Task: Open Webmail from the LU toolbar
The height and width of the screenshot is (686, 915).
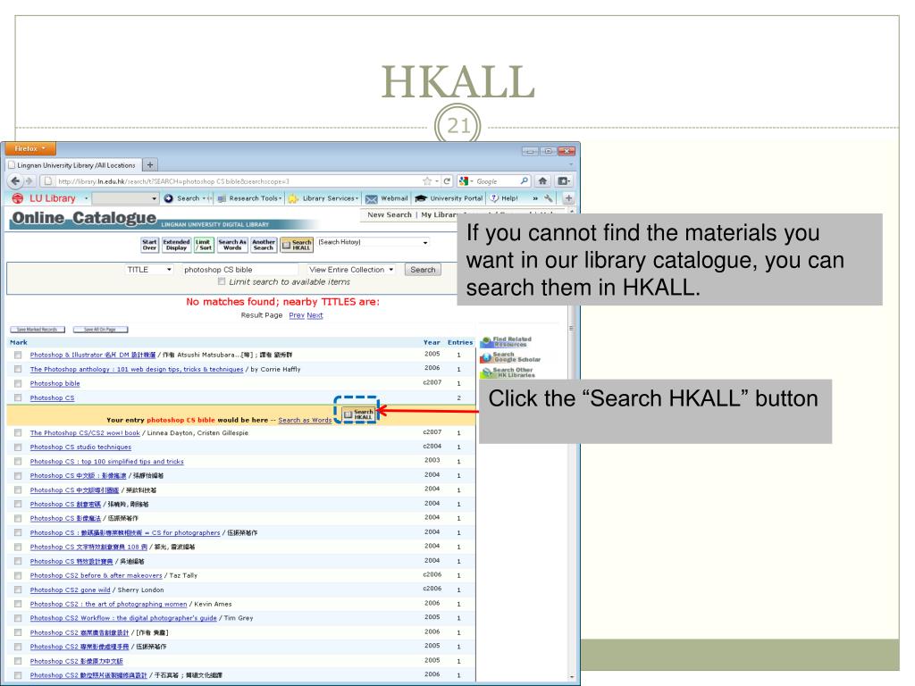Action: pos(387,198)
